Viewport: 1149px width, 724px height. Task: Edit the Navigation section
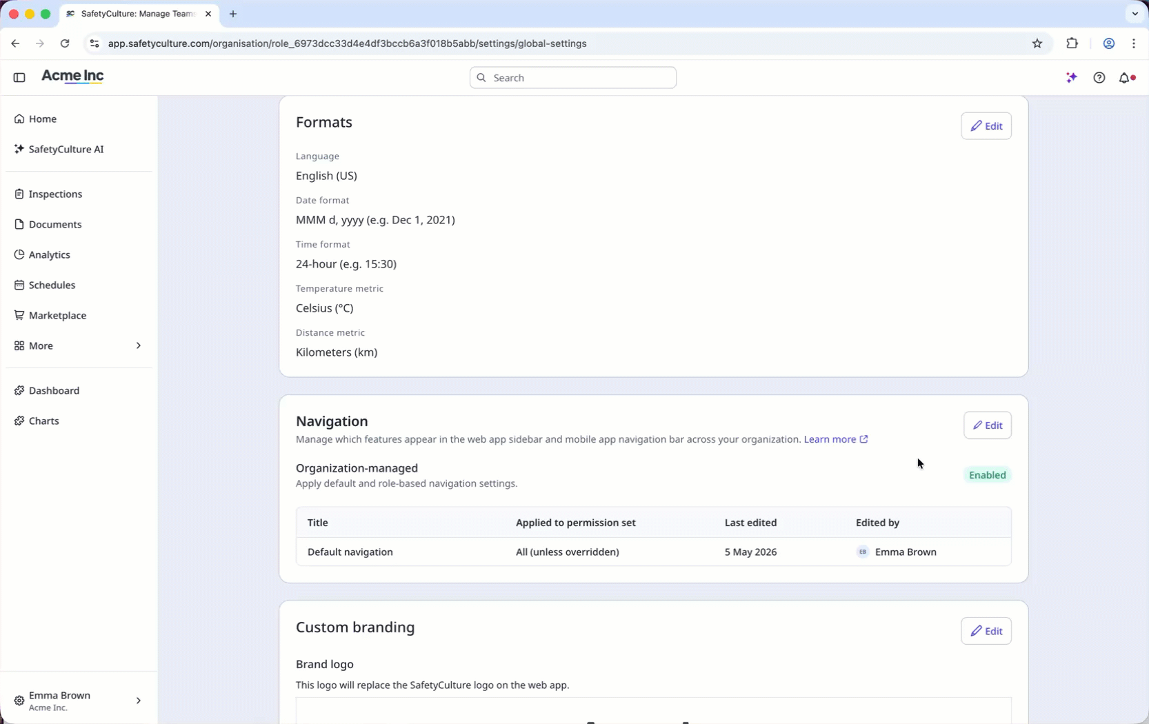pyautogui.click(x=988, y=425)
